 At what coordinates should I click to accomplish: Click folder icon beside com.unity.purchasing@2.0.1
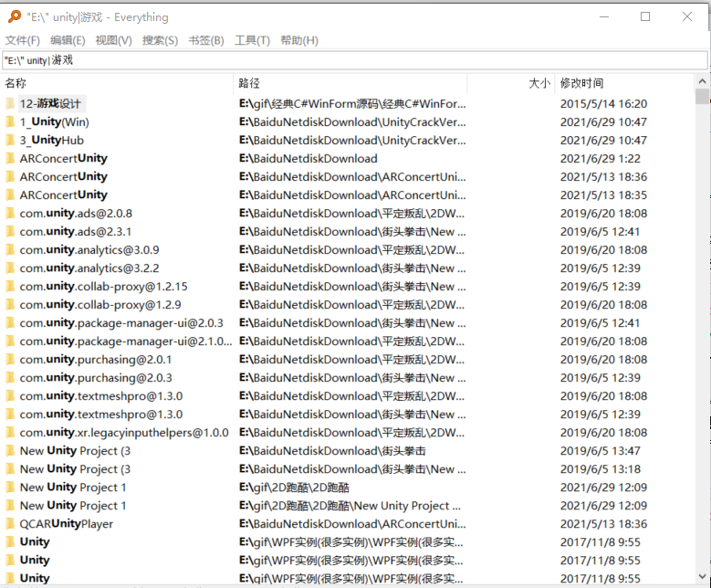10,360
